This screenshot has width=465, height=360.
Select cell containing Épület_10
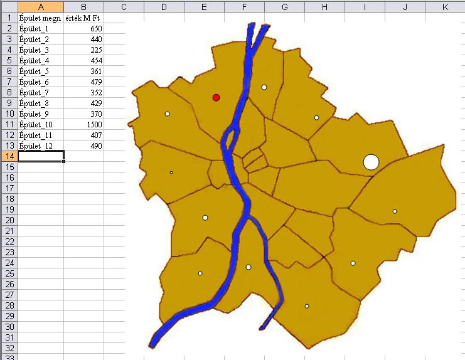[x=41, y=124]
